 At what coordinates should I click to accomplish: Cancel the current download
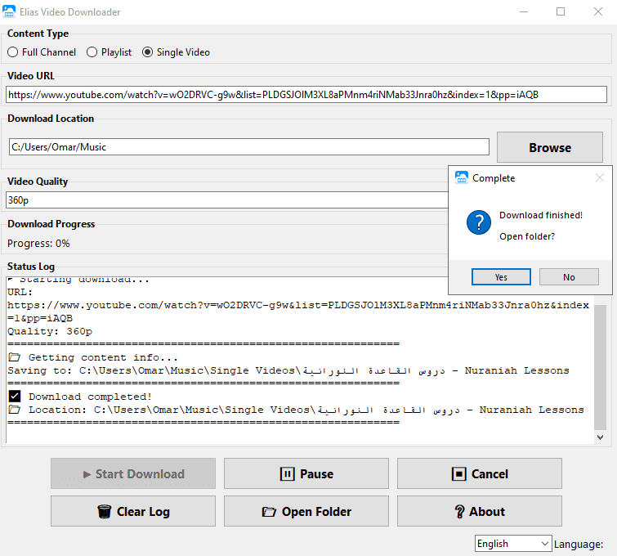click(x=479, y=473)
